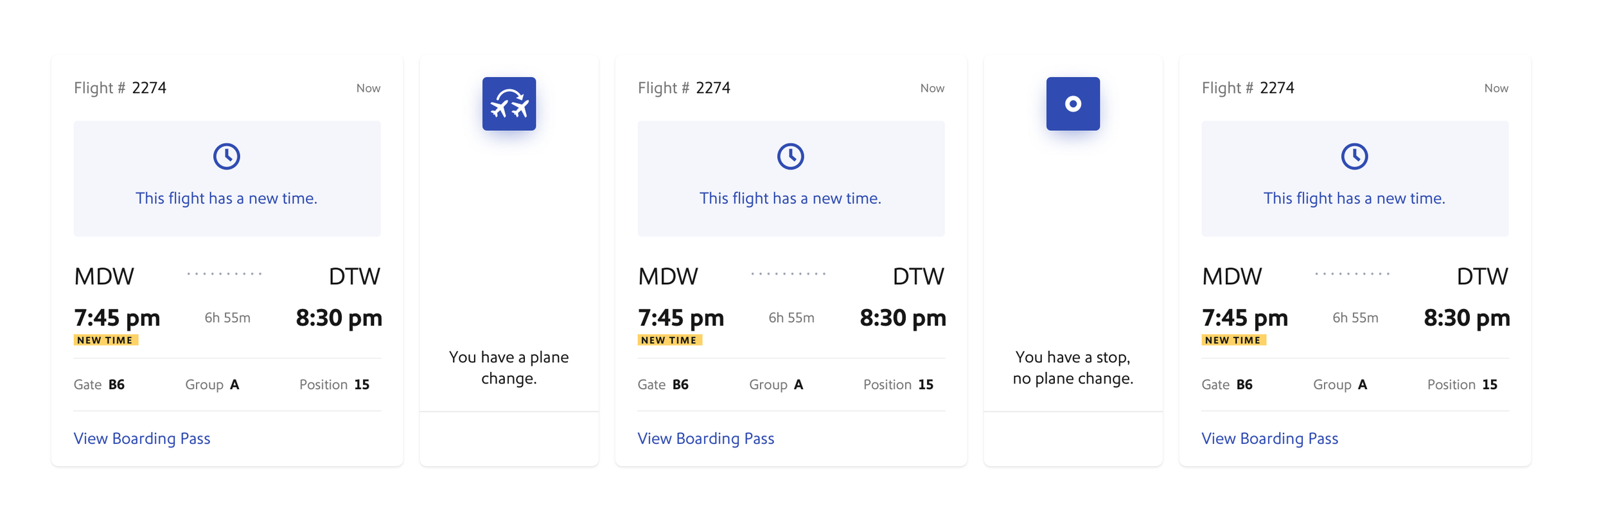Select the NEW TIME badge in middle card
The width and height of the screenshot is (1606, 531).
click(670, 341)
